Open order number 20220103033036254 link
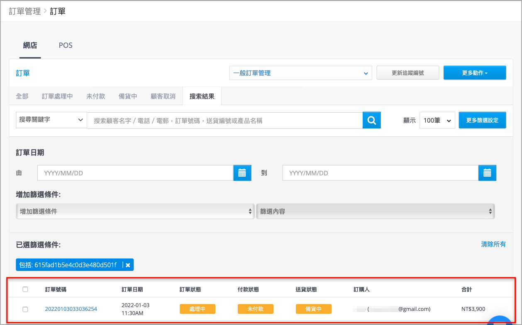The image size is (522, 325). pyautogui.click(x=71, y=309)
